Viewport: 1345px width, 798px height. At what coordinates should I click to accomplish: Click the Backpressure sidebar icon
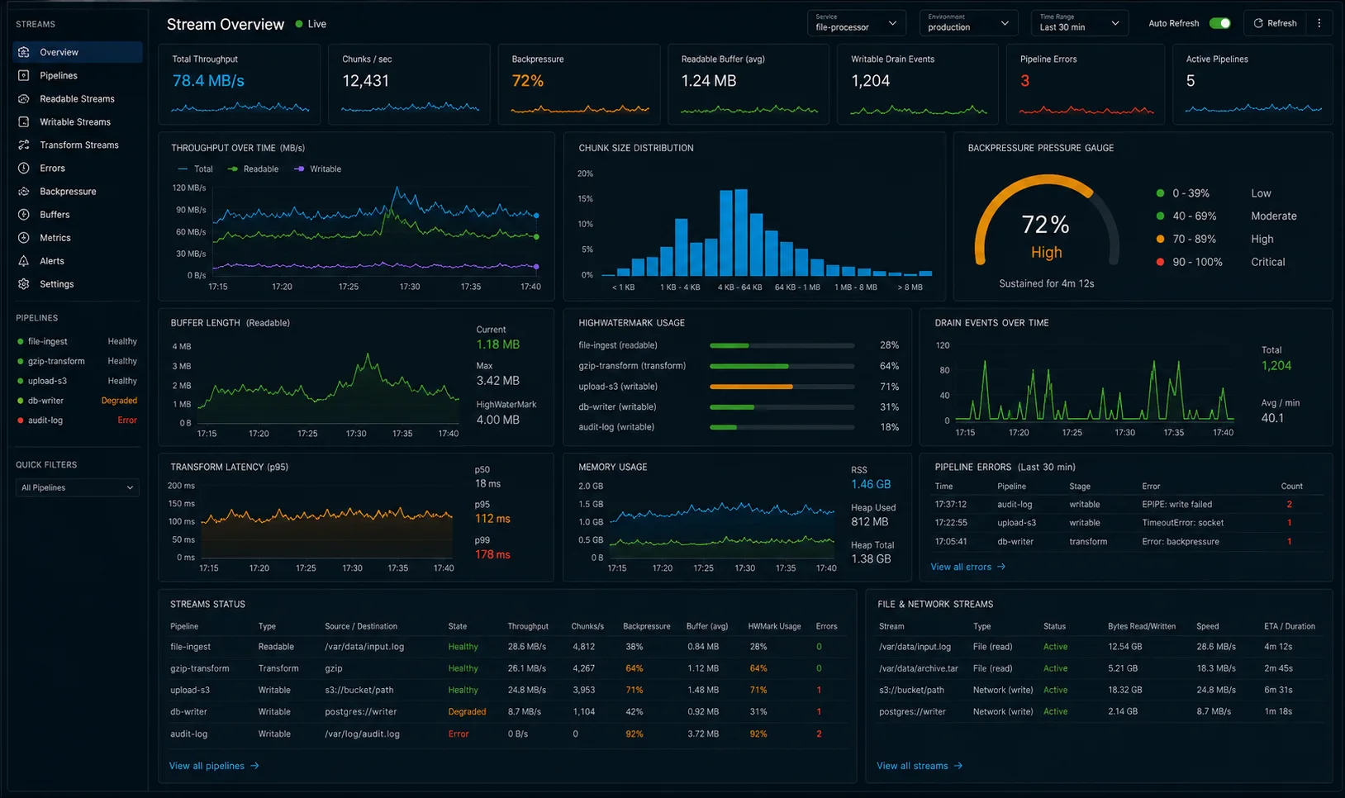[24, 191]
